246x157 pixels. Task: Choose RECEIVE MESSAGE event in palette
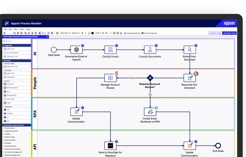(x=17, y=88)
